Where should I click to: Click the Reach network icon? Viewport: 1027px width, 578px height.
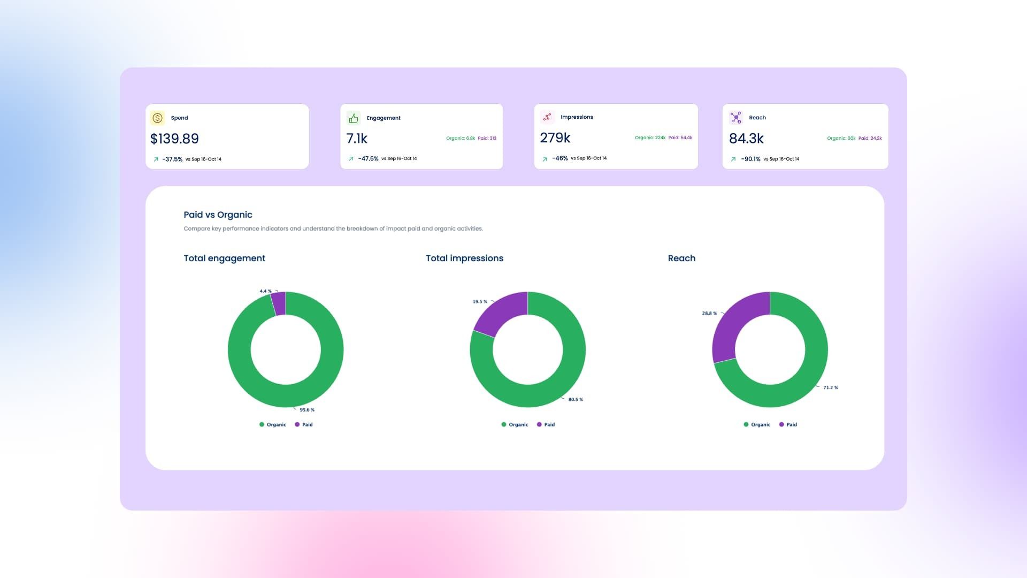(x=736, y=117)
